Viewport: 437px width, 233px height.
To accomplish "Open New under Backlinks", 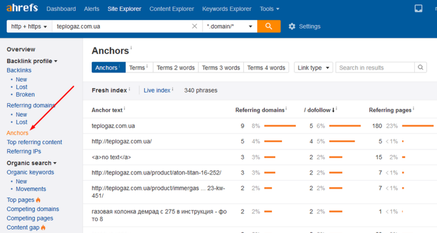I will pyautogui.click(x=21, y=80).
